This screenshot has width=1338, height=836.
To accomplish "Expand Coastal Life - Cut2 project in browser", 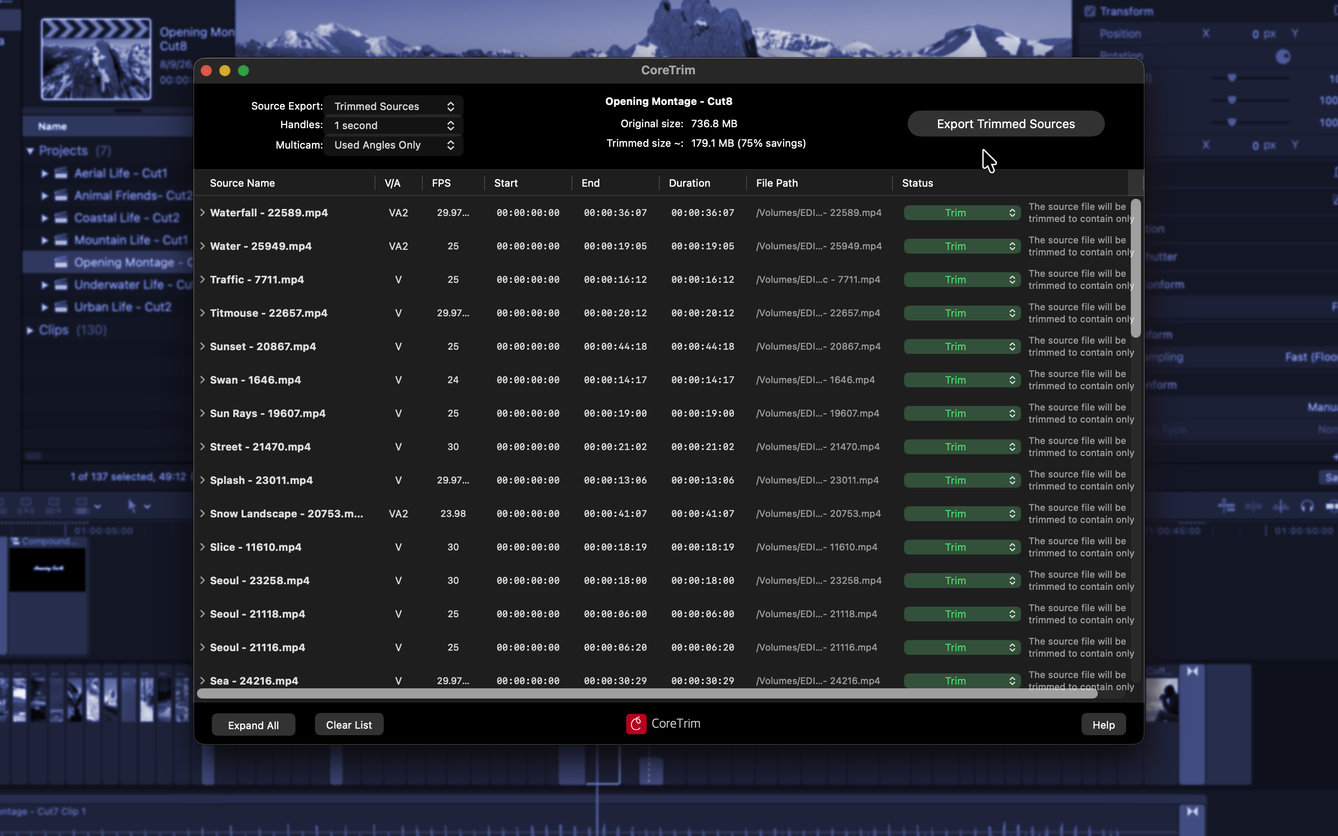I will [45, 218].
